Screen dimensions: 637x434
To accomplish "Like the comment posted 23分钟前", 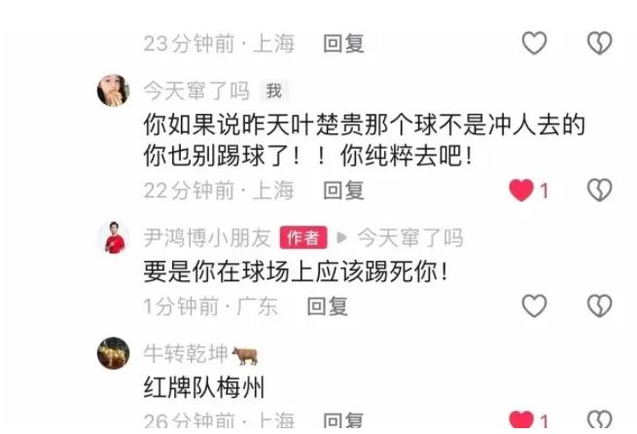I will (534, 43).
